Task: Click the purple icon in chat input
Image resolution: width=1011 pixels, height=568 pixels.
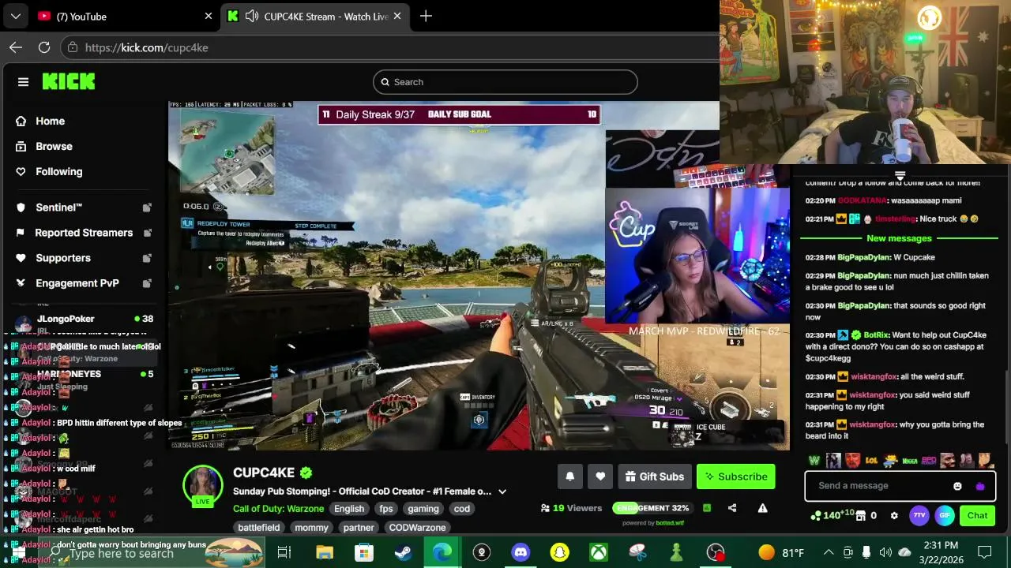Action: [980, 486]
